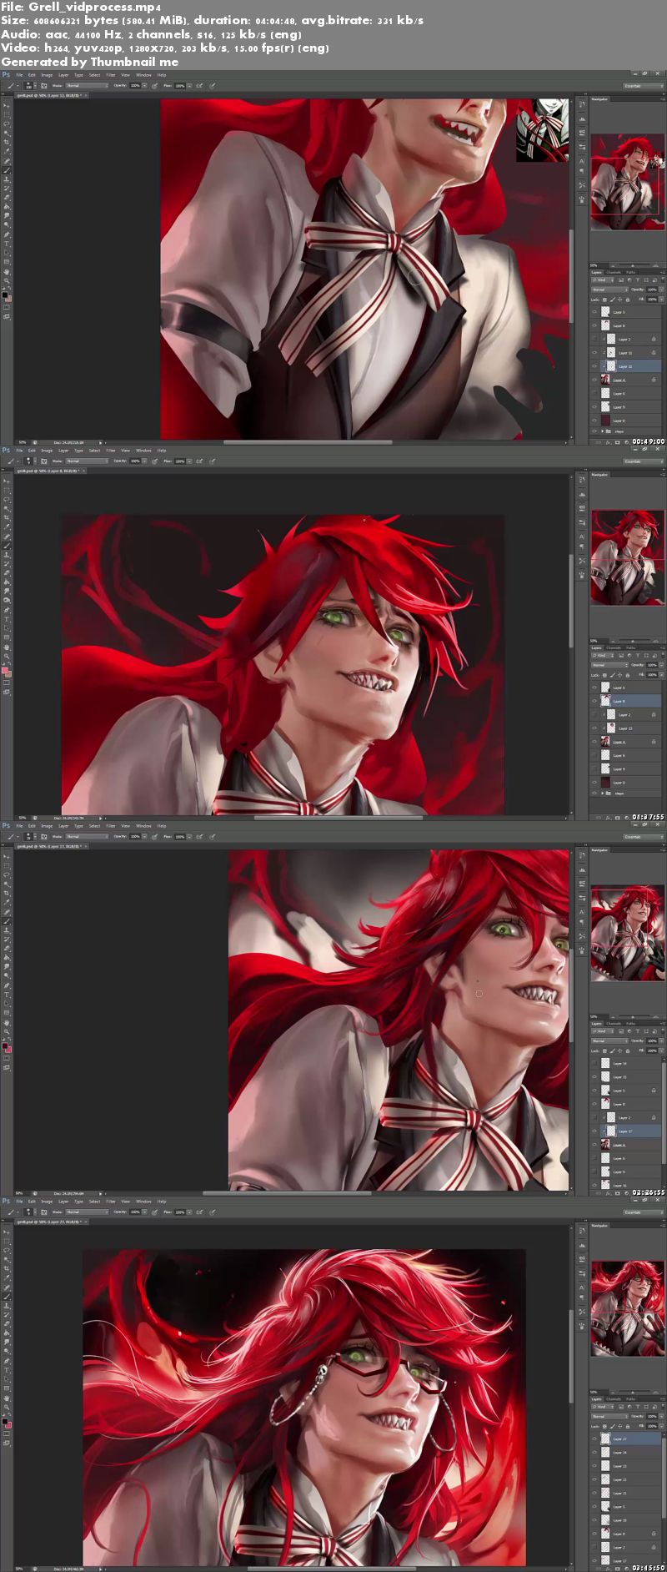Select the Type tool in the 01:37:55 frame

pos(7,619)
